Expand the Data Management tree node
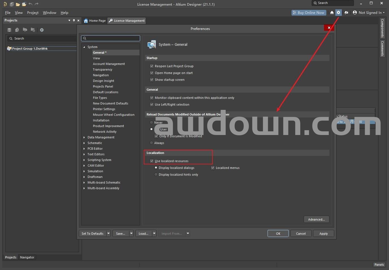 [84, 137]
